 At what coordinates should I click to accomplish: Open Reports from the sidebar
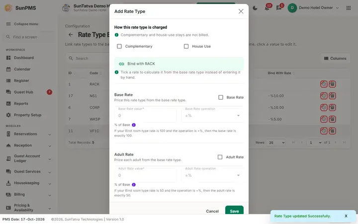pos(21,104)
